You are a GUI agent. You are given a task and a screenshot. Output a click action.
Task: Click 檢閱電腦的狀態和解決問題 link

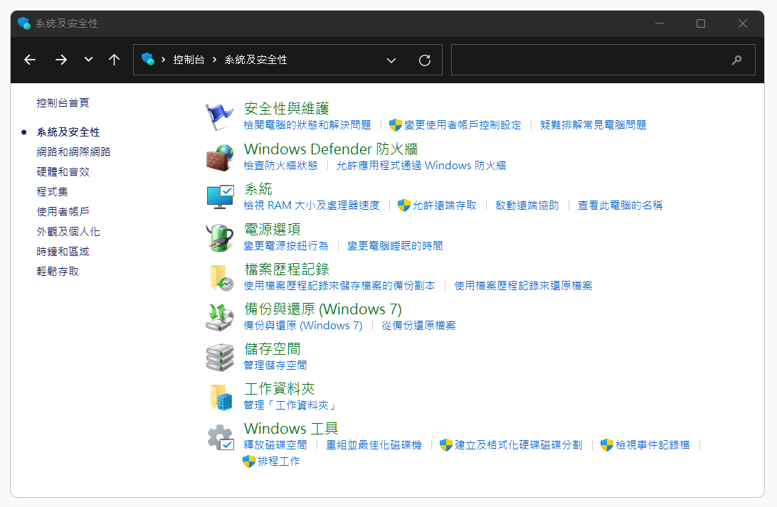(307, 124)
